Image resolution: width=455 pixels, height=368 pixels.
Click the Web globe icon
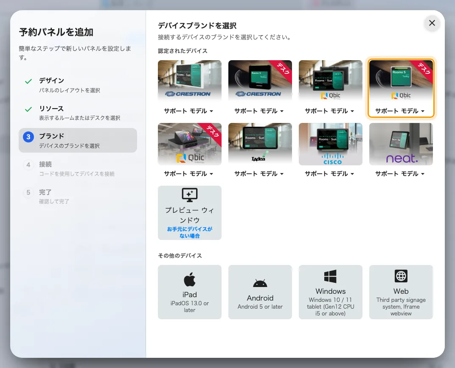401,276
